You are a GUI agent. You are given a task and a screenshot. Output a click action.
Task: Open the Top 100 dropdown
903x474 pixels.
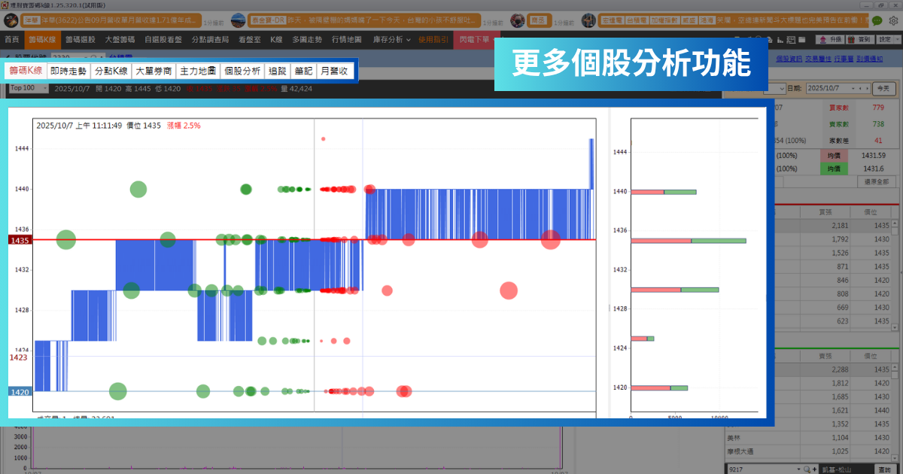pos(28,88)
